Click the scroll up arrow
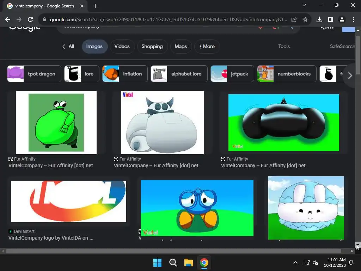Viewport: 361px width, 271px height. click(358, 30)
